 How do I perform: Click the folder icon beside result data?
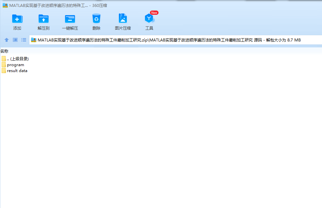pyautogui.click(x=4, y=71)
